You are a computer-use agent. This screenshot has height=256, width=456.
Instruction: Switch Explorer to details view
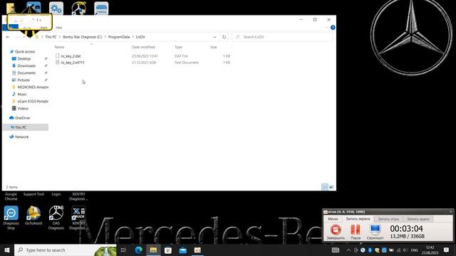tap(325, 187)
